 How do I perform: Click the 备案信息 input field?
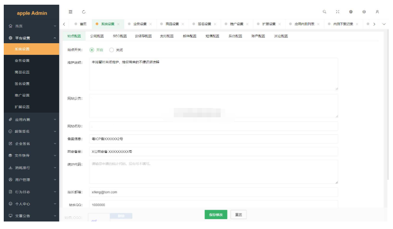pos(214,139)
